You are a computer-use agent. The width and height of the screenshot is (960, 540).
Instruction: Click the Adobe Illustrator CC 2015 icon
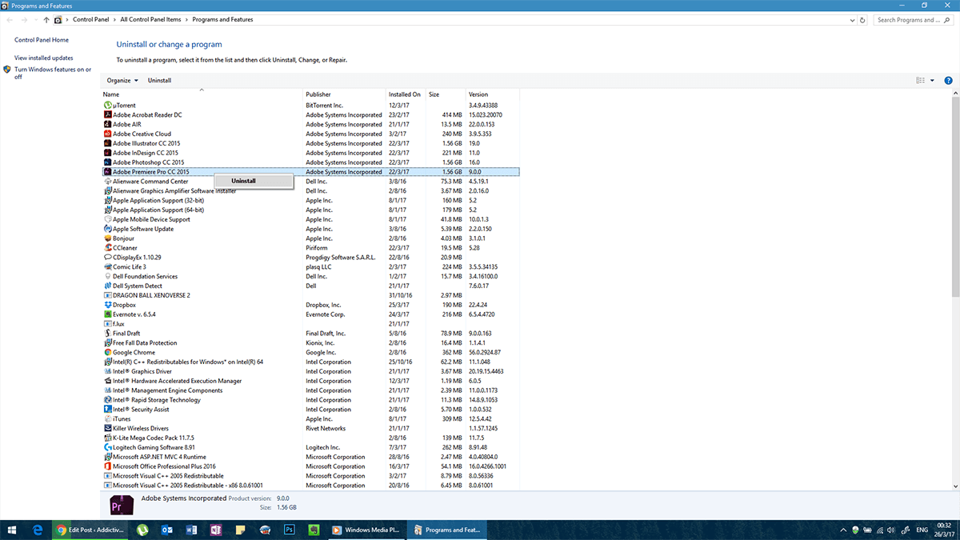(x=107, y=143)
